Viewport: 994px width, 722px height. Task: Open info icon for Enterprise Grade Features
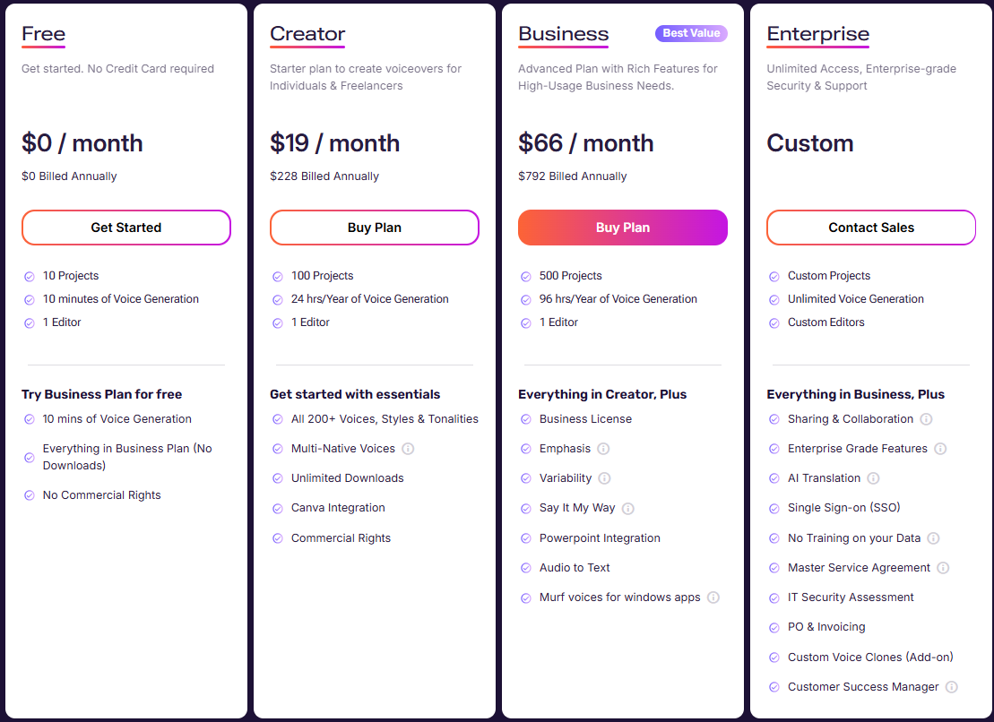tap(941, 449)
